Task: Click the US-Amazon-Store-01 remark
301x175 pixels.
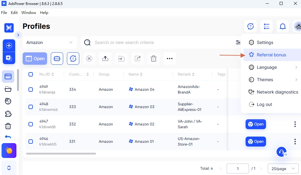Action: 189,142
